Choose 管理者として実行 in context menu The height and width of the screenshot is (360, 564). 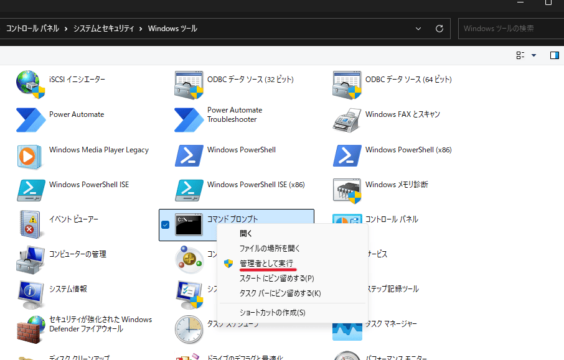292,264
